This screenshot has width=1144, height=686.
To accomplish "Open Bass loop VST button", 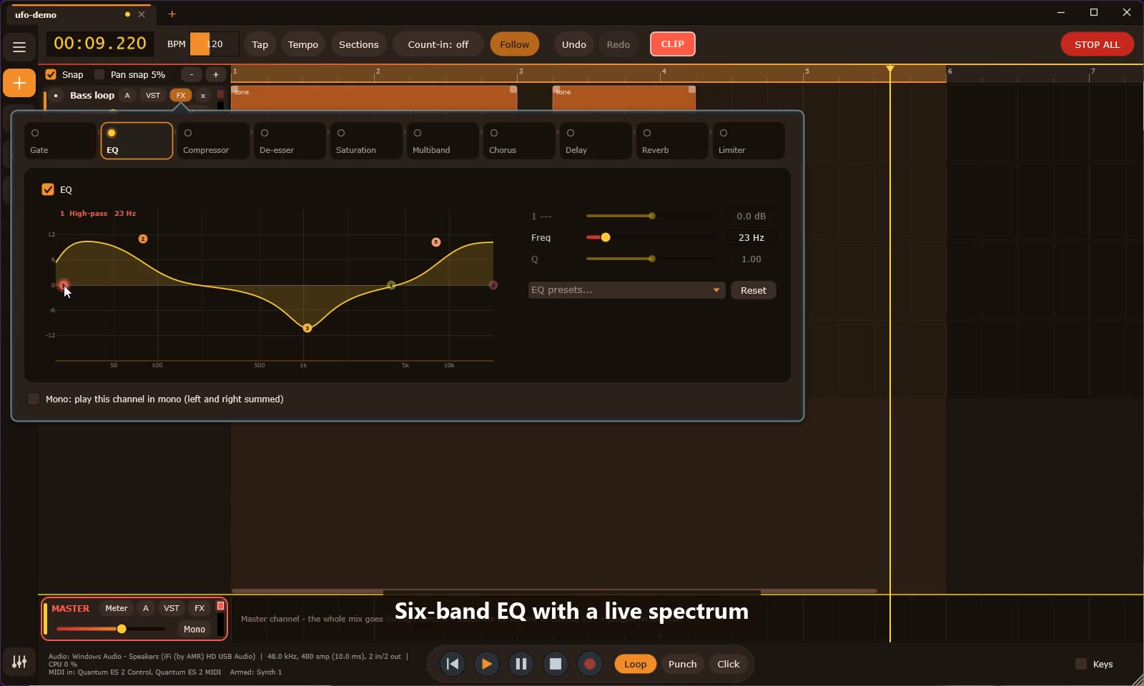I will tap(153, 95).
